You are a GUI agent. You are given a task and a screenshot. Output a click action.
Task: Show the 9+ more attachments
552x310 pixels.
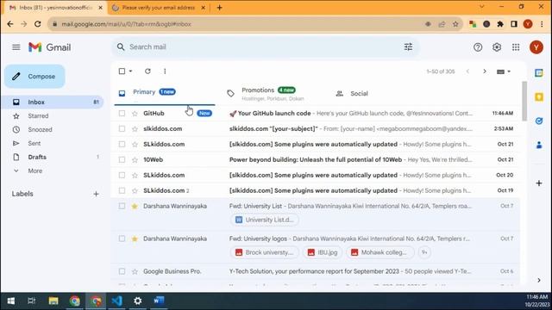424,252
